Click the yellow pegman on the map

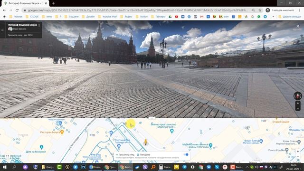coord(146,142)
